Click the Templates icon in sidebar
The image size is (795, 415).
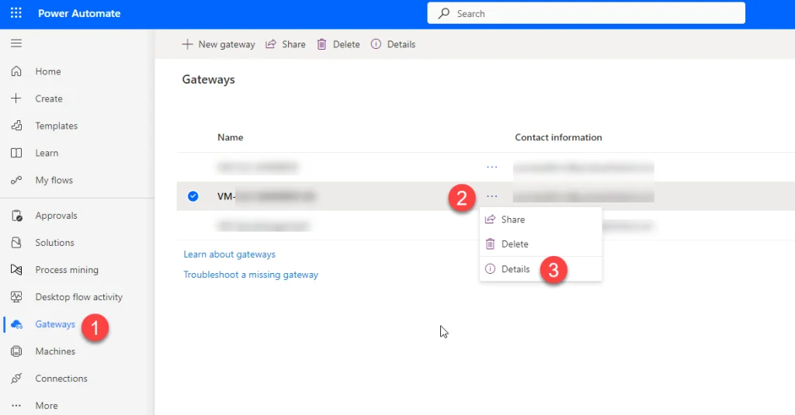(16, 126)
